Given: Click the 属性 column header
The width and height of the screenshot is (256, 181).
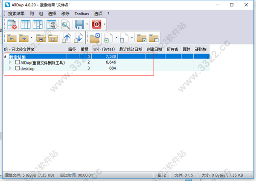Looking at the screenshot, I should click(x=186, y=50).
